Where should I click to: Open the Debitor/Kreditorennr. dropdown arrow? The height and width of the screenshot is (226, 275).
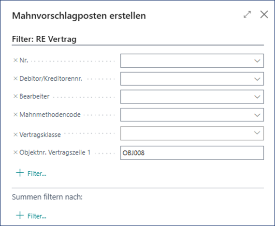[x=257, y=79]
